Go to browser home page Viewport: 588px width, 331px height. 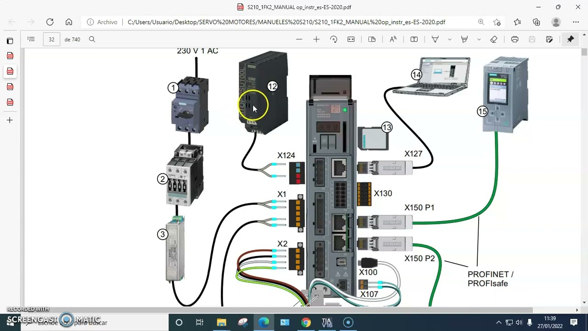click(x=69, y=22)
